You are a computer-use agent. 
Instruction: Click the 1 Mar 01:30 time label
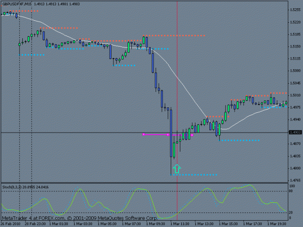coord(59,224)
